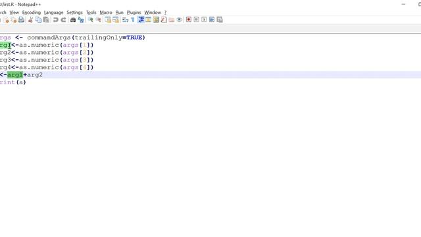Click the TRUE keyword in code
Viewport: 421px width, 237px height.
pyautogui.click(x=134, y=38)
